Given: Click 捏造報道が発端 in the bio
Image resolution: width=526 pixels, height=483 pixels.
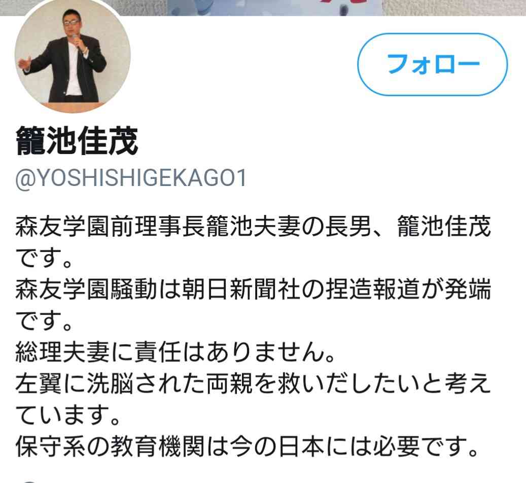Looking at the screenshot, I should tap(408, 289).
